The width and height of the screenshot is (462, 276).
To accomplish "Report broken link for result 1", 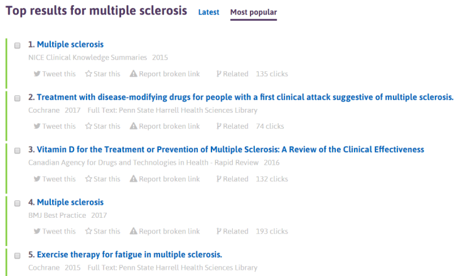I will (x=164, y=74).
